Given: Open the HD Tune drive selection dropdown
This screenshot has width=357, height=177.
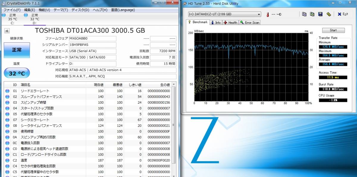Looking at the screenshot, I should pos(225,14).
